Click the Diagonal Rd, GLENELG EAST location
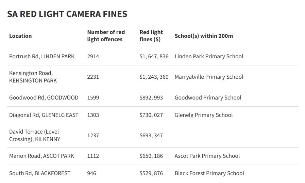Screen dimensions: 305x183 [x=44, y=115]
